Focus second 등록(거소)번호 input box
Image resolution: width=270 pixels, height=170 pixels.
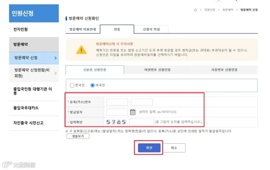tap(142, 102)
